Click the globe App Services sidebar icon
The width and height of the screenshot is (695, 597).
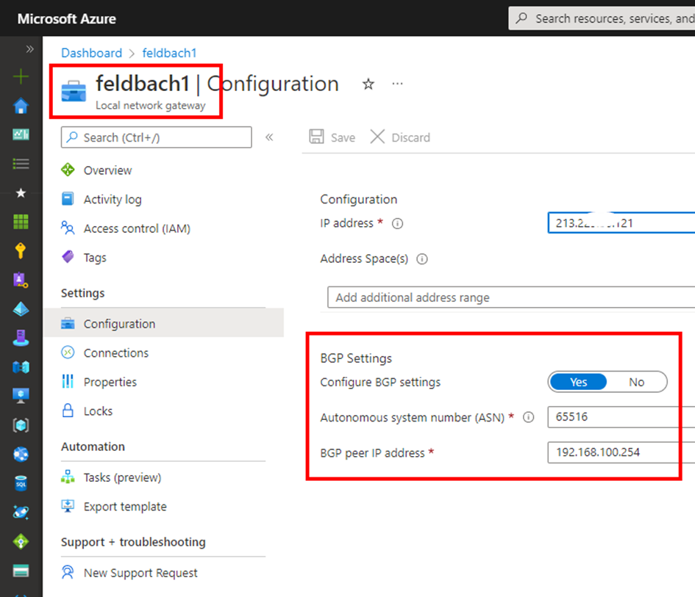click(21, 454)
